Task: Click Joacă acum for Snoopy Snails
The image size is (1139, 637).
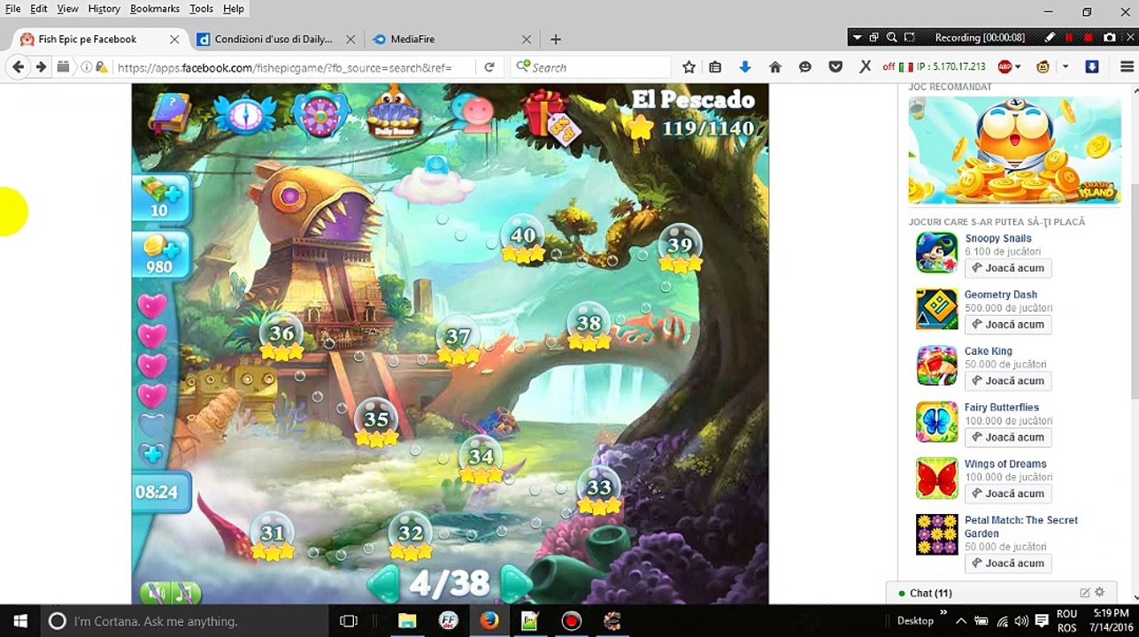Action: 1007,268
